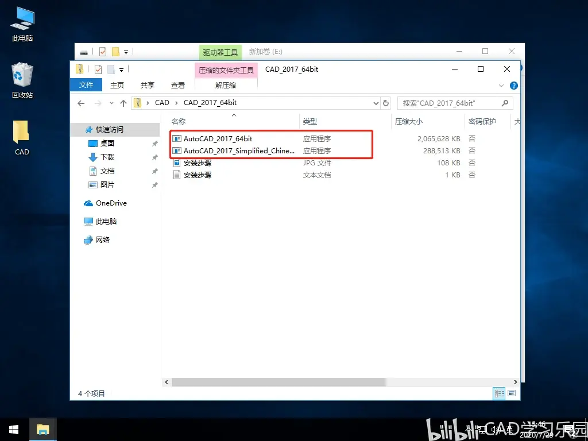Click the icon of 安装步骤 text document

177,175
